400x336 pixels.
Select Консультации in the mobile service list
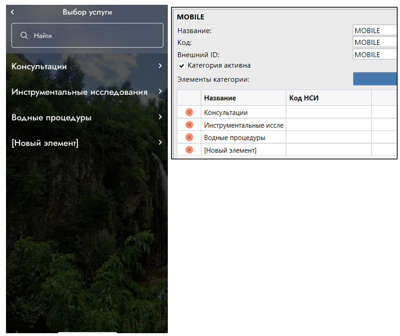pos(39,67)
